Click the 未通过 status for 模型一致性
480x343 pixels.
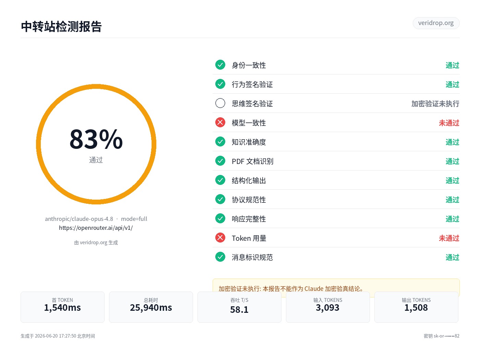[x=449, y=123]
